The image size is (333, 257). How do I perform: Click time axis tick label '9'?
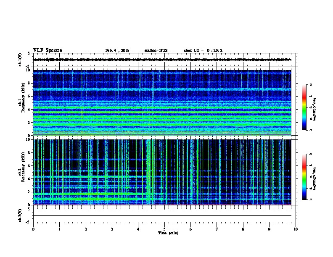click(x=270, y=229)
